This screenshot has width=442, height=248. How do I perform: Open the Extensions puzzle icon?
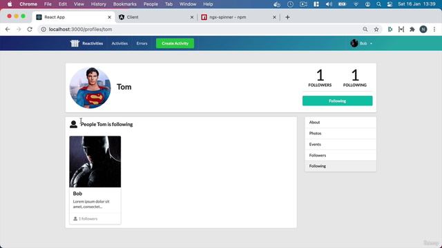point(412,29)
